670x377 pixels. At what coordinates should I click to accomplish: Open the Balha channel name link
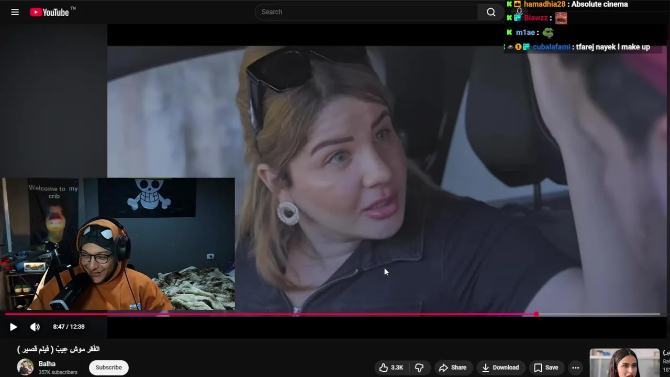[x=47, y=364]
